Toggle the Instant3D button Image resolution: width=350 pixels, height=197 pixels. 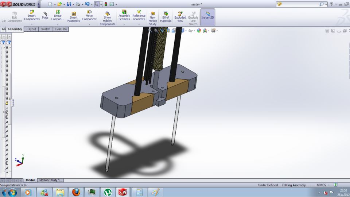(207, 15)
